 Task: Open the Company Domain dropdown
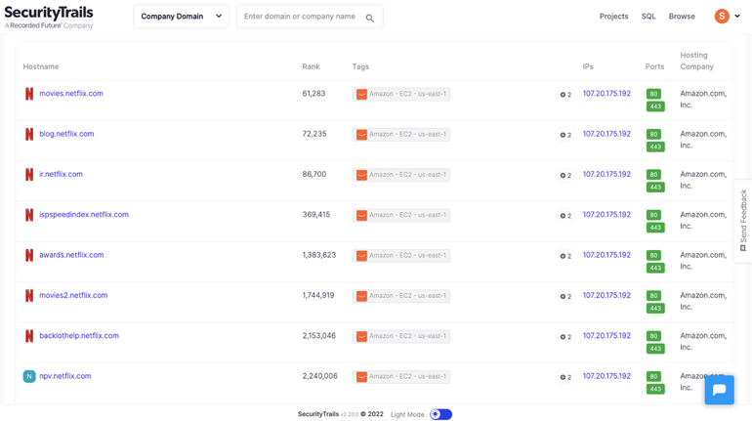pos(181,17)
